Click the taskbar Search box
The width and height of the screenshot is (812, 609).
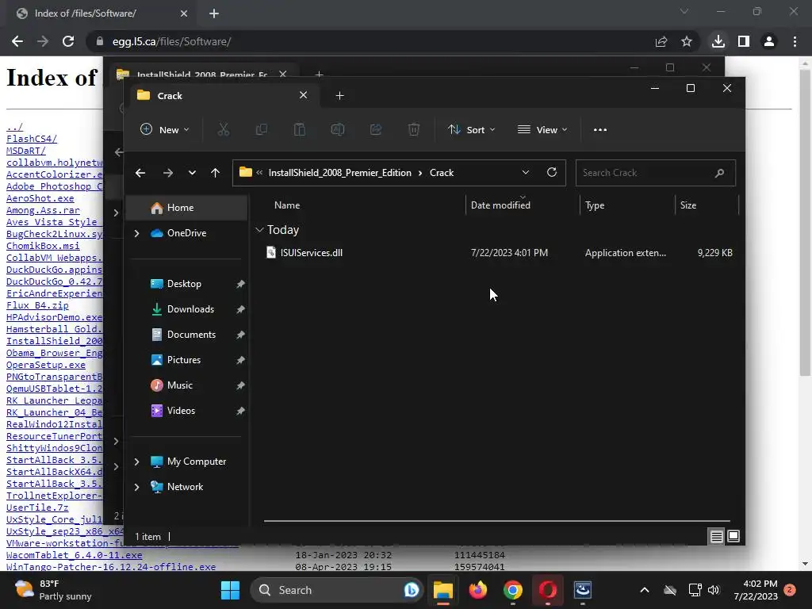(x=336, y=590)
